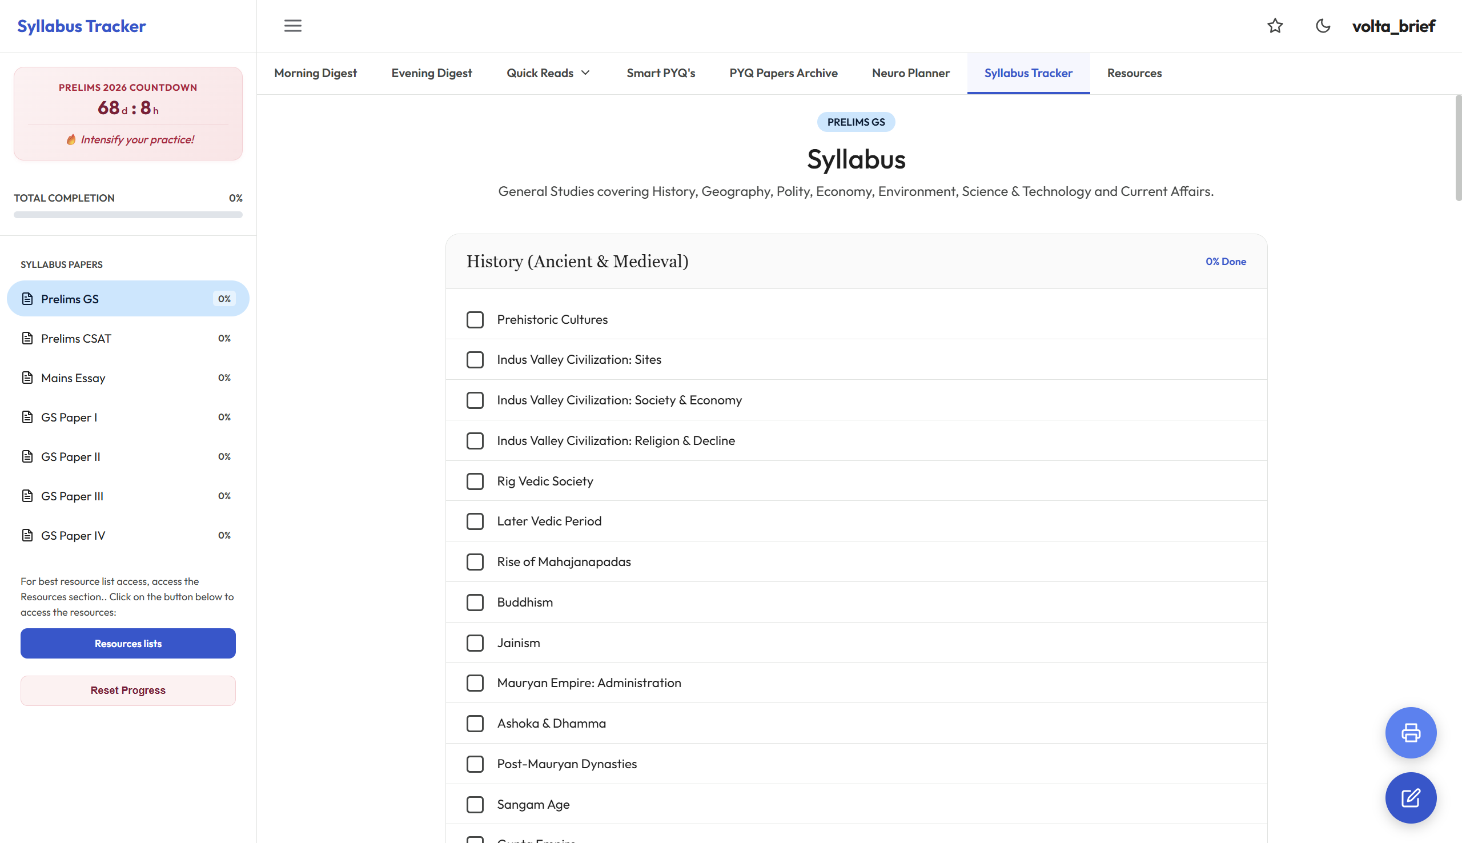Select the Mains Essay paper icon in sidebar
The height and width of the screenshot is (843, 1462).
click(27, 378)
